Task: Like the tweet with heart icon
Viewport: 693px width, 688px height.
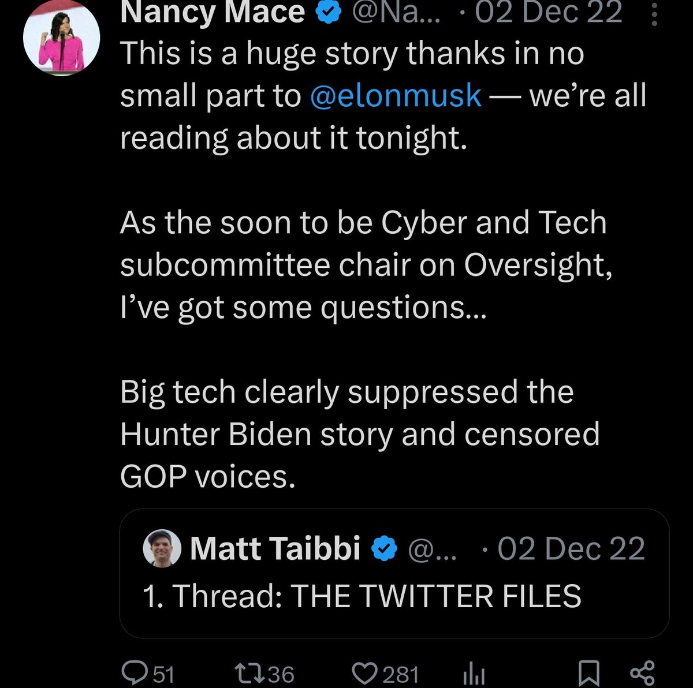Action: click(x=364, y=672)
